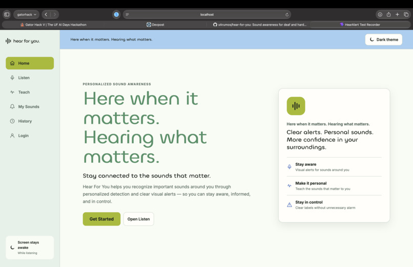Click the Open Listen button
The image size is (413, 267).
click(x=138, y=219)
